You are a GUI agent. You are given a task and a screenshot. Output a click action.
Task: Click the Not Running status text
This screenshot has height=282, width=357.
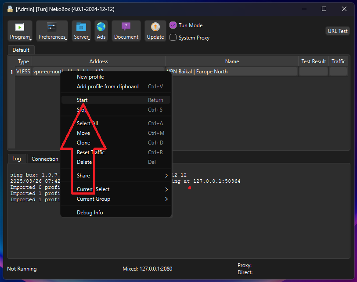22,269
